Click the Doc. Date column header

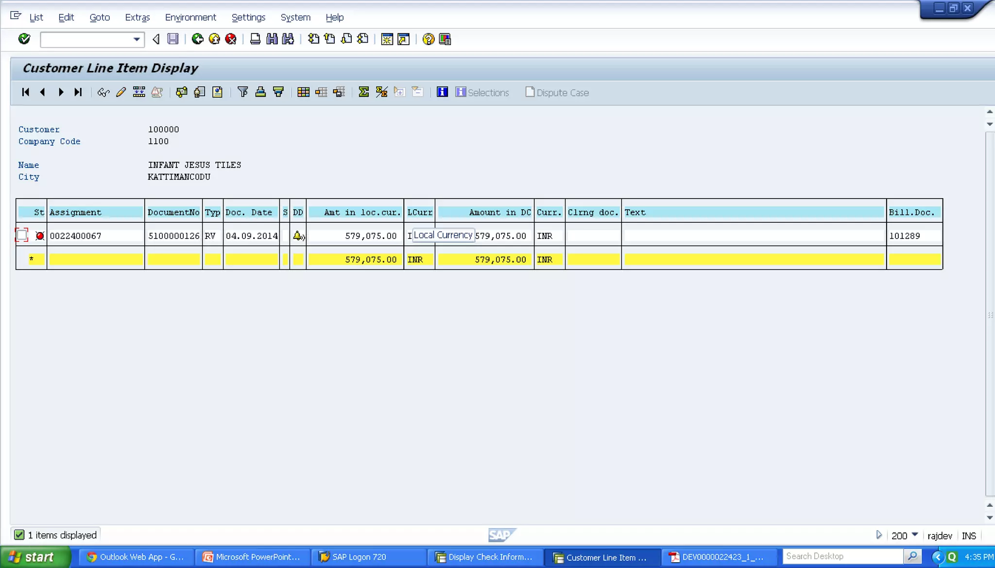click(251, 212)
